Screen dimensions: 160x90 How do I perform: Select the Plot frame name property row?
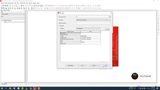pyautogui.click(x=80, y=35)
